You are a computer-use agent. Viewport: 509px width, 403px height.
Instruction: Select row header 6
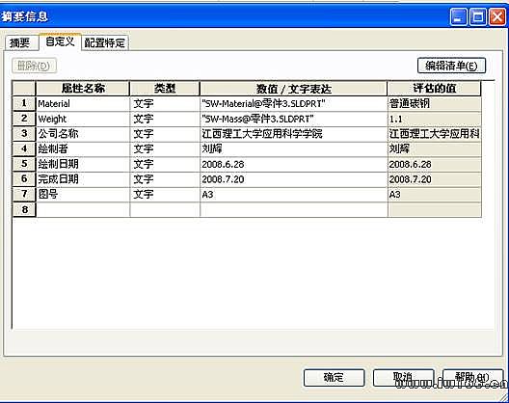24,179
